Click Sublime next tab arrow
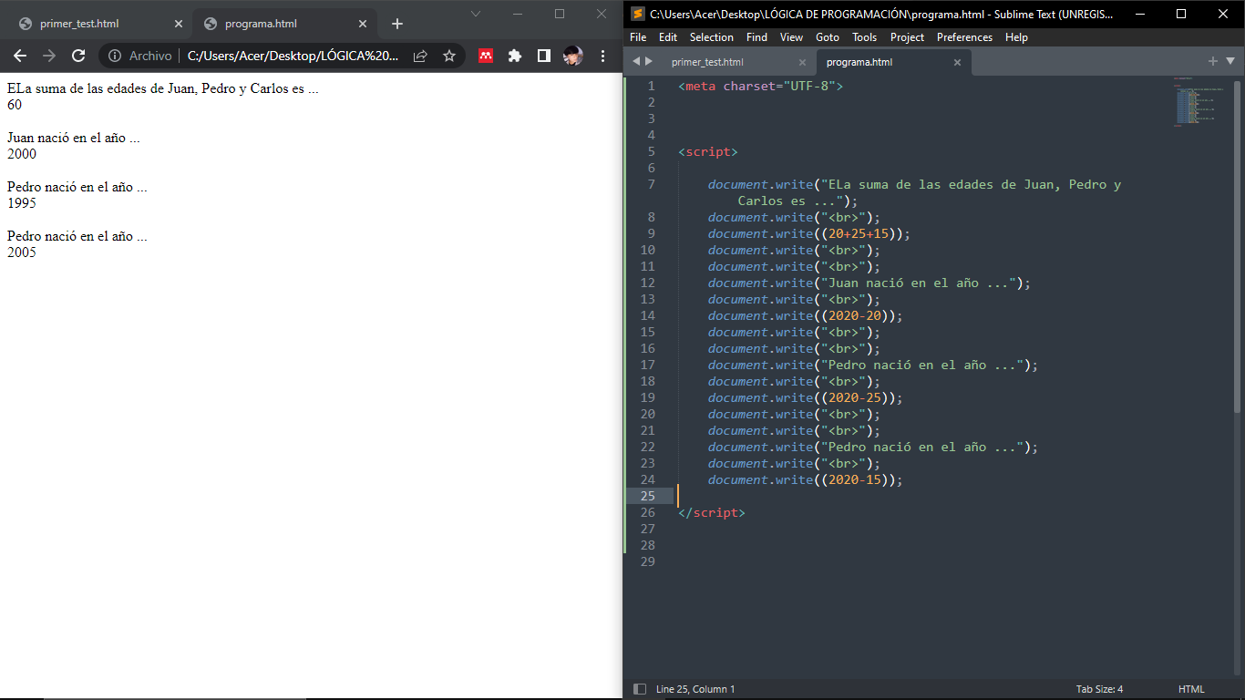Image resolution: width=1245 pixels, height=700 pixels. 649,61
